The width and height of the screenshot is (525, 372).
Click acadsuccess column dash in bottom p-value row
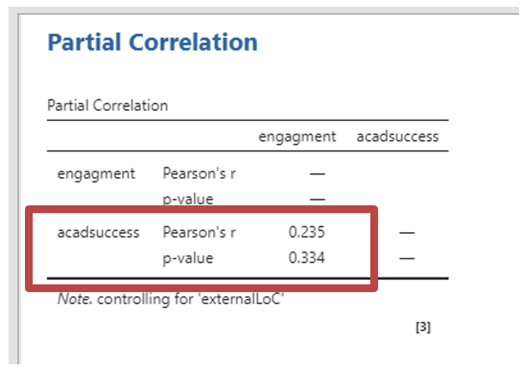(x=407, y=257)
